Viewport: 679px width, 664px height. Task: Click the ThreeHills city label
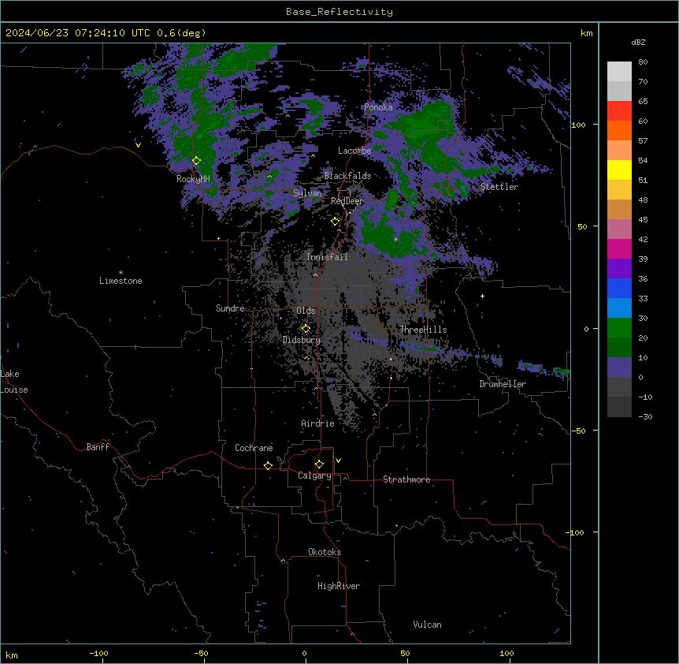click(x=423, y=330)
